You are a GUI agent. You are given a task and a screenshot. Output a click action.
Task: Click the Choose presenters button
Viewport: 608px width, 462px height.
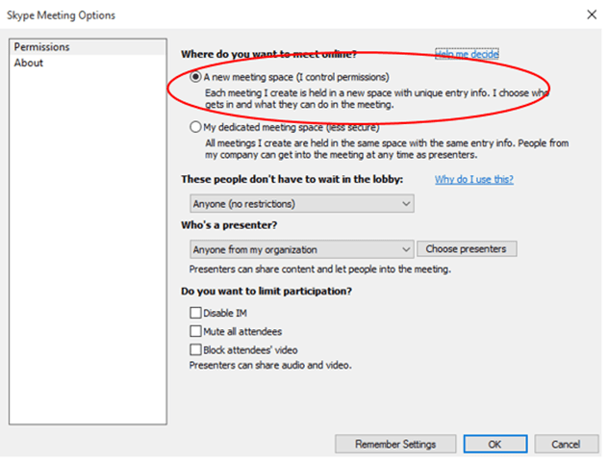(467, 248)
